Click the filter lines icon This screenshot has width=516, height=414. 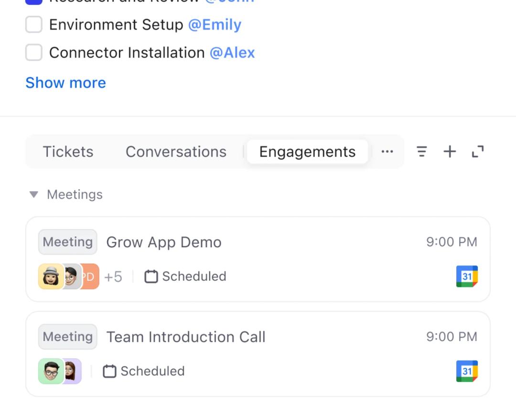pyautogui.click(x=421, y=152)
